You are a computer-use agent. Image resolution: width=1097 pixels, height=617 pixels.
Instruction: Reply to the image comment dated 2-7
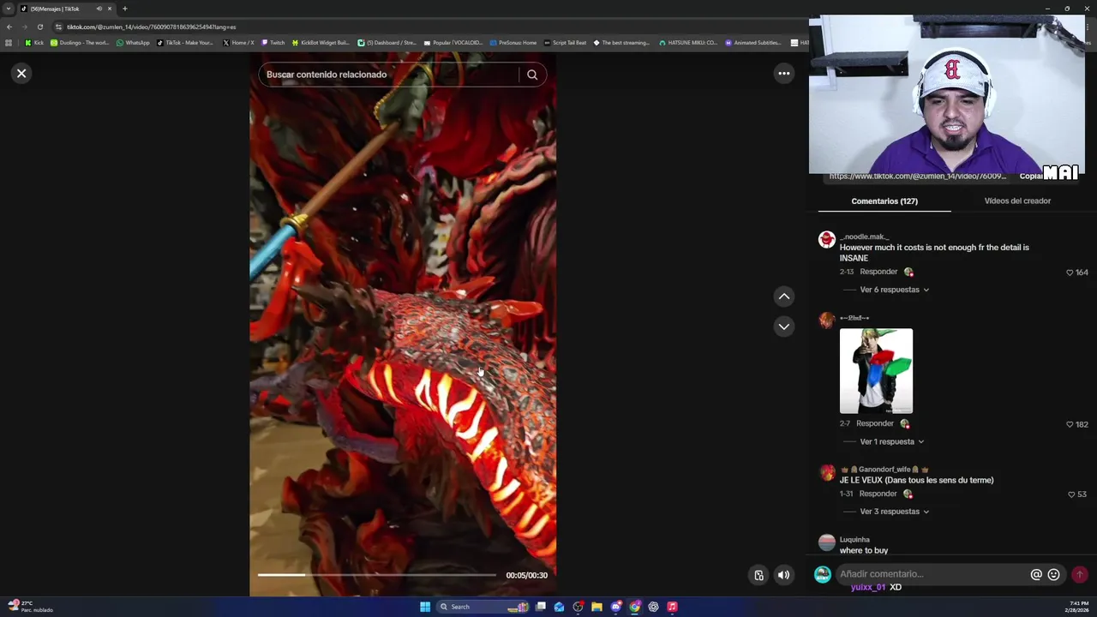[874, 423]
